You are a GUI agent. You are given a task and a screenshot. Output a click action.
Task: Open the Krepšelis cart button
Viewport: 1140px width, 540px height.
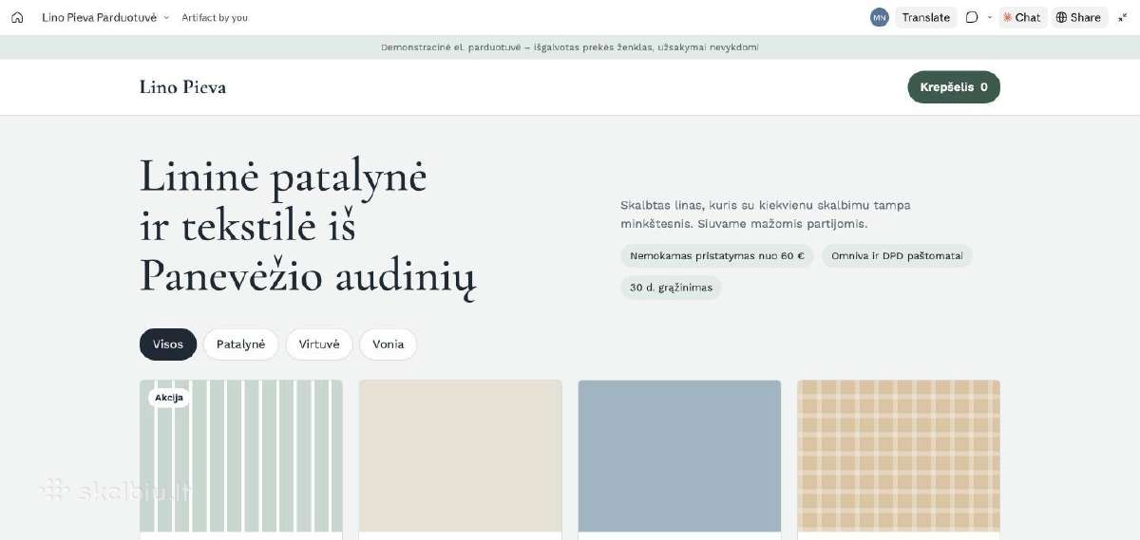954,86
